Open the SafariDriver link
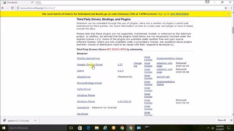Viewport: 234px width, 131px height. 84,89
